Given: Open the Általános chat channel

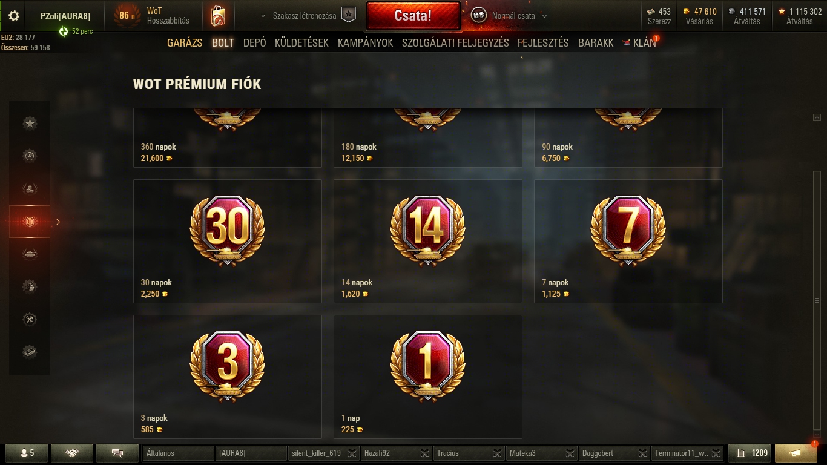Looking at the screenshot, I should tap(179, 453).
